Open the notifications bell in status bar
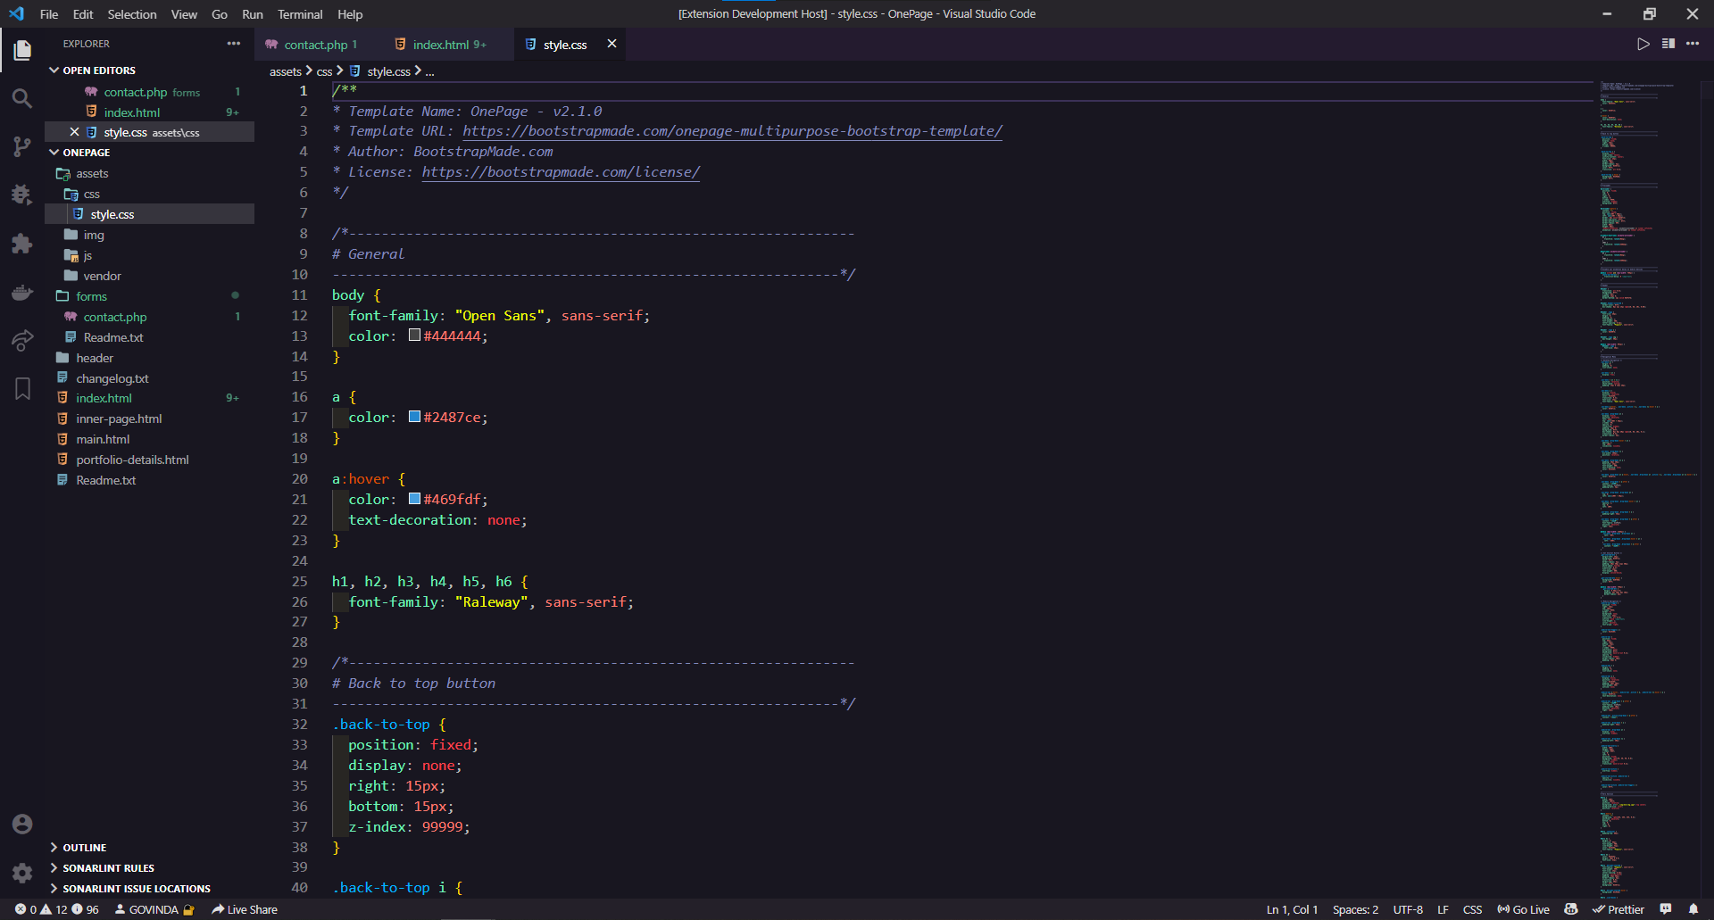Screen dimensions: 1714x920 click(x=1693, y=909)
